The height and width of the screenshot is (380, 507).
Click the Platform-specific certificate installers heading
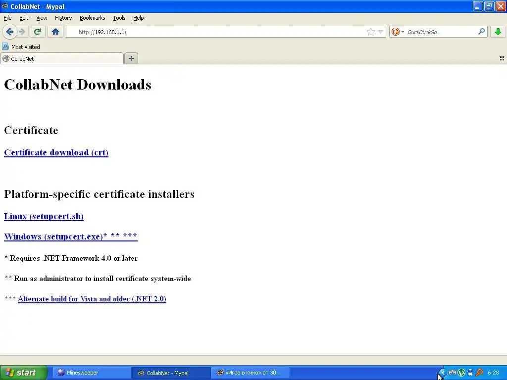point(99,194)
